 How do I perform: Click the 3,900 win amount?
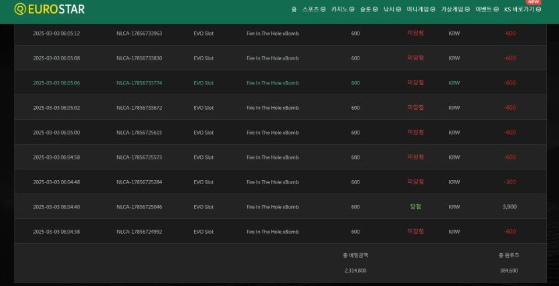pyautogui.click(x=509, y=207)
